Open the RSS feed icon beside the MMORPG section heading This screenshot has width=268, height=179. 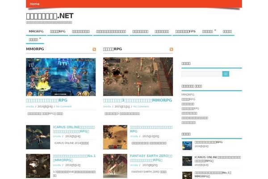click(94, 49)
